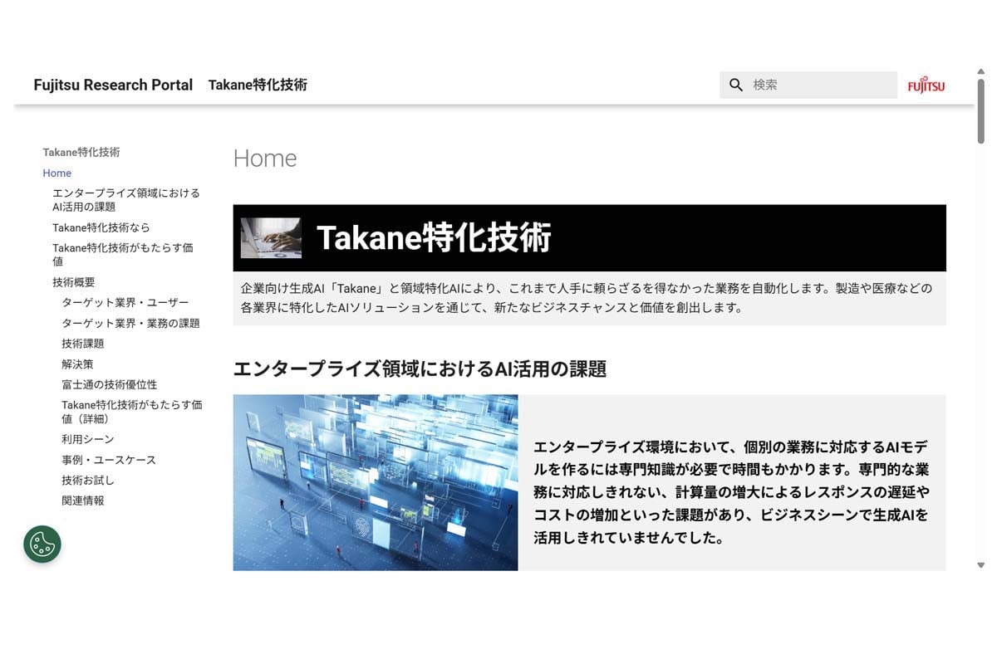The width and height of the screenshot is (997, 664).
Task: Open Takane特化技術がもたらす価値（詳細） entry
Action: 132,412
